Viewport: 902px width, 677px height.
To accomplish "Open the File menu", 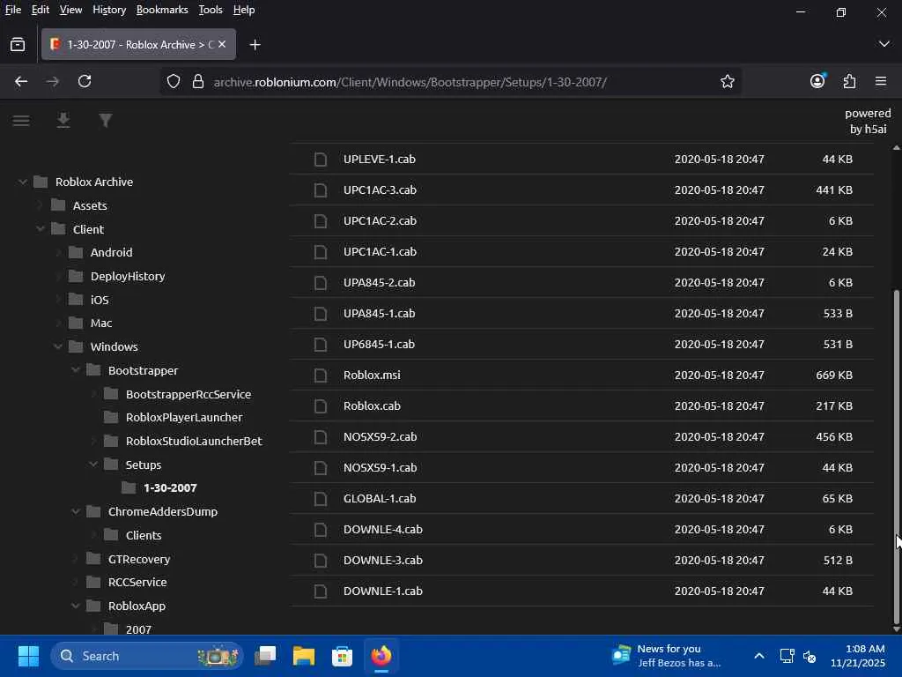I will 13,10.
